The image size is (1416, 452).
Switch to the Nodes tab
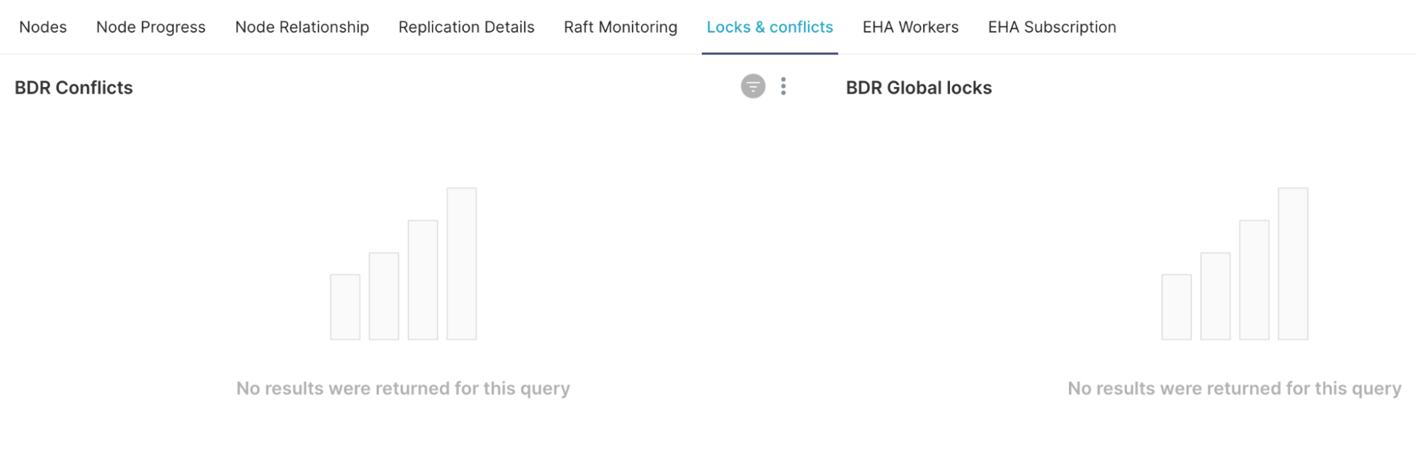point(43,27)
